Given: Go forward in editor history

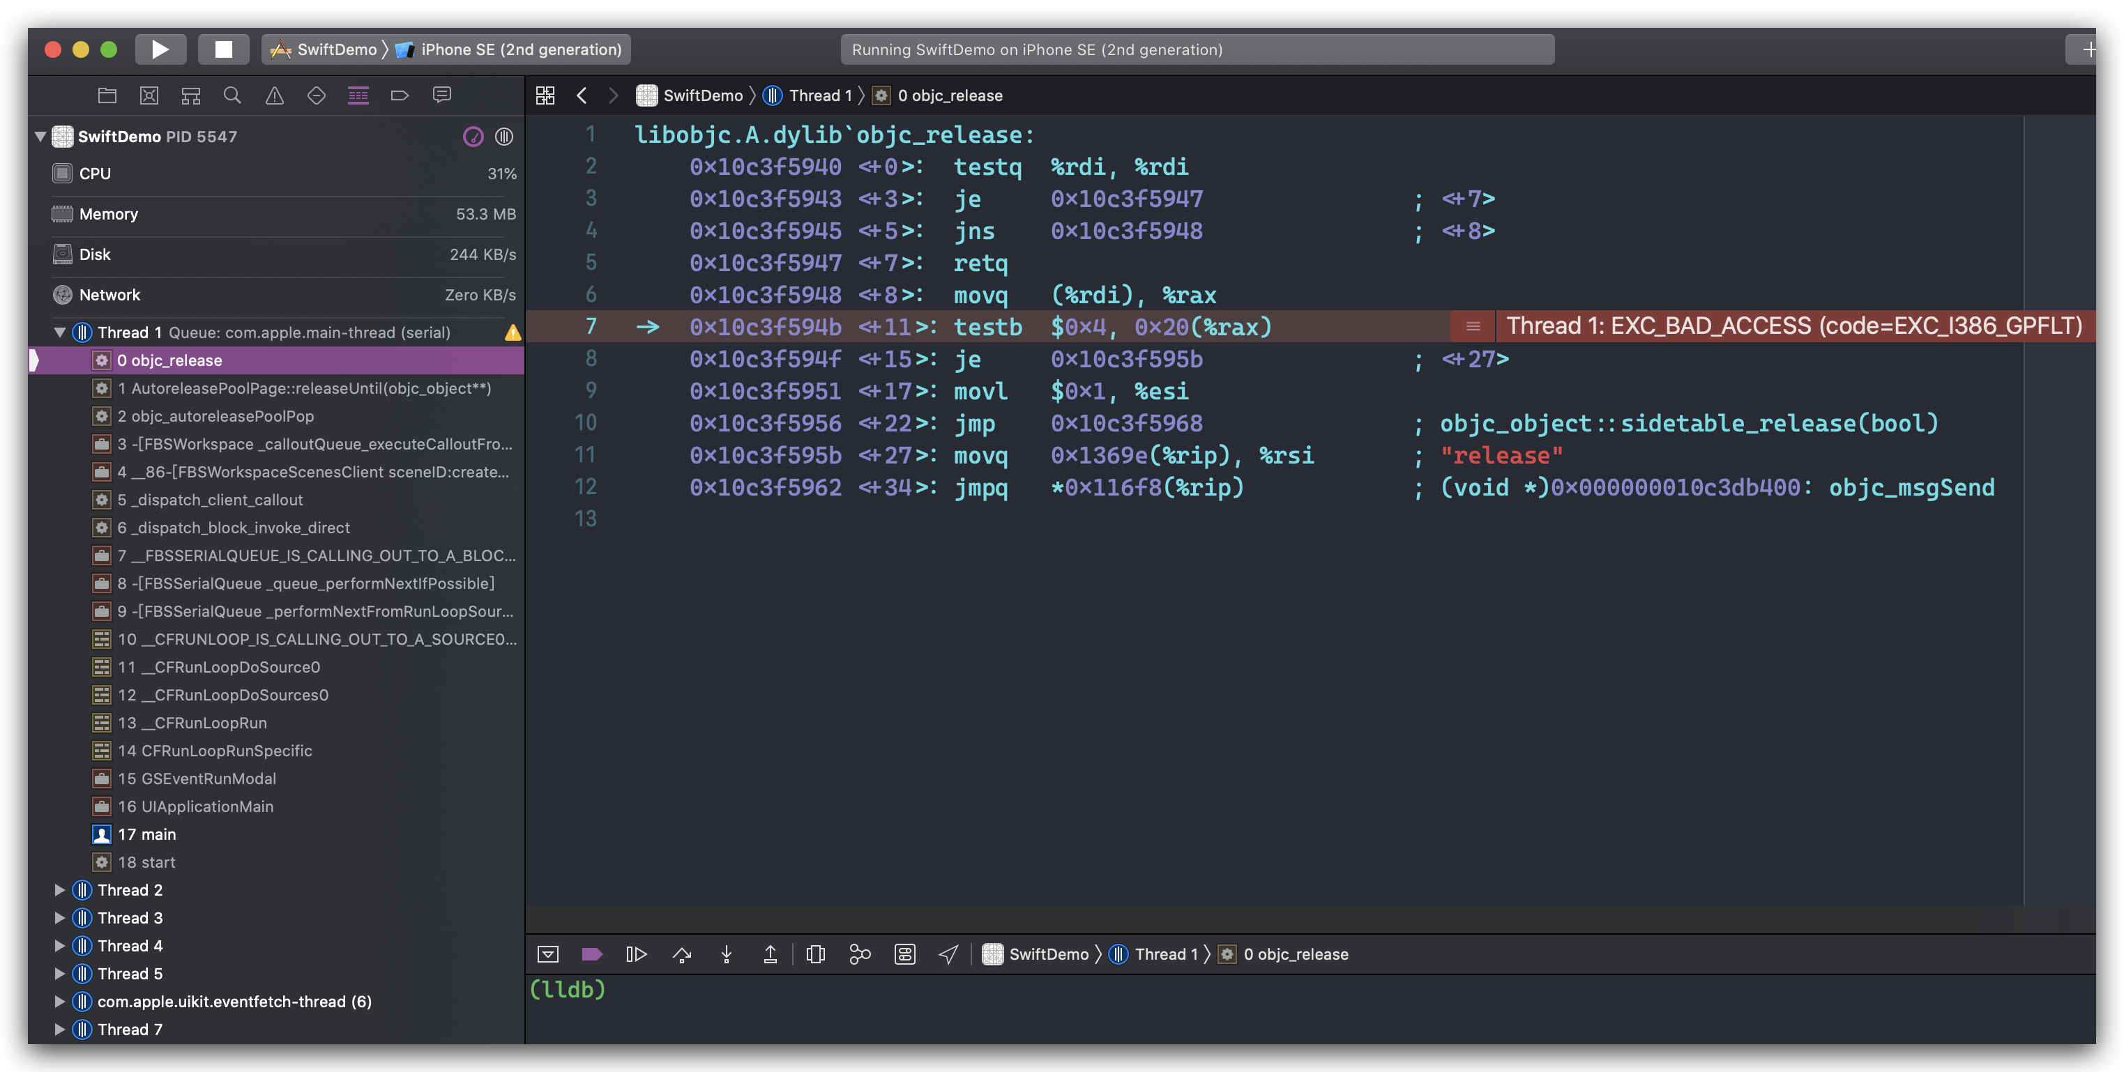Looking at the screenshot, I should [613, 95].
